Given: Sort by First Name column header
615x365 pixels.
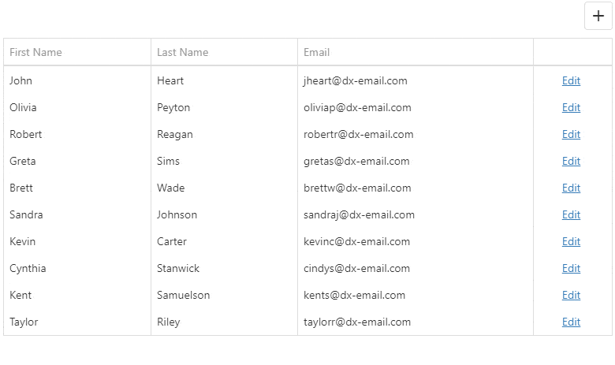Looking at the screenshot, I should pyautogui.click(x=36, y=52).
